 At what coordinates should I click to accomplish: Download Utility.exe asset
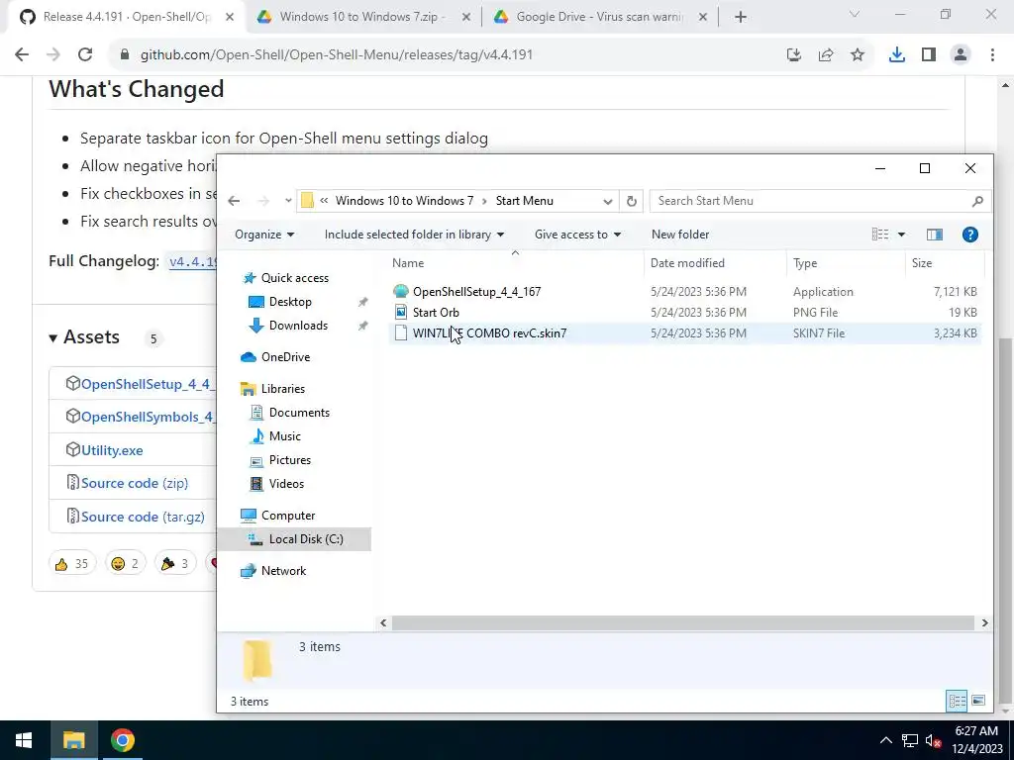coord(111,450)
